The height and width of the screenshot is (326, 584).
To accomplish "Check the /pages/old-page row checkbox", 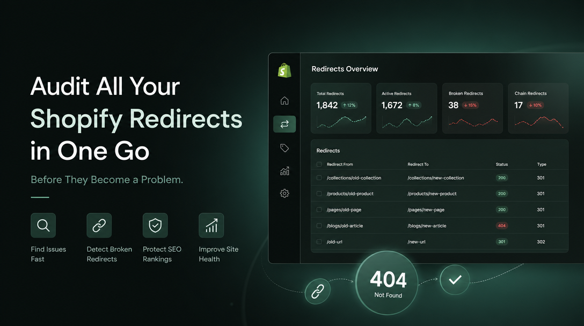I will click(319, 210).
